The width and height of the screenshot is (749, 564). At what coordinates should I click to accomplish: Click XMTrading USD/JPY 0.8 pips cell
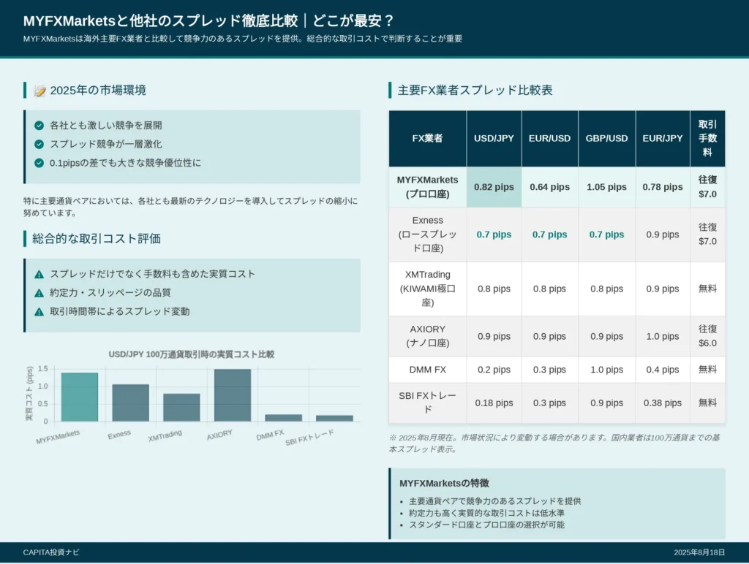494,289
